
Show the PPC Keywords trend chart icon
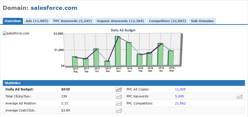pos(239,96)
